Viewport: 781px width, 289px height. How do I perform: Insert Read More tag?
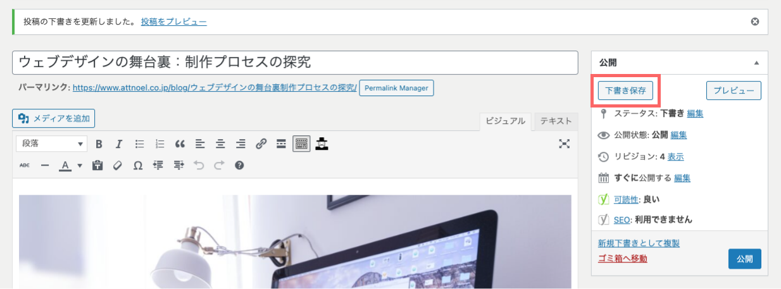pyautogui.click(x=281, y=144)
